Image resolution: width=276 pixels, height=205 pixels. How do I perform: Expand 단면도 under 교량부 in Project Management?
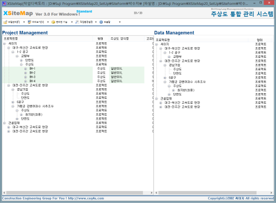(x=21, y=60)
